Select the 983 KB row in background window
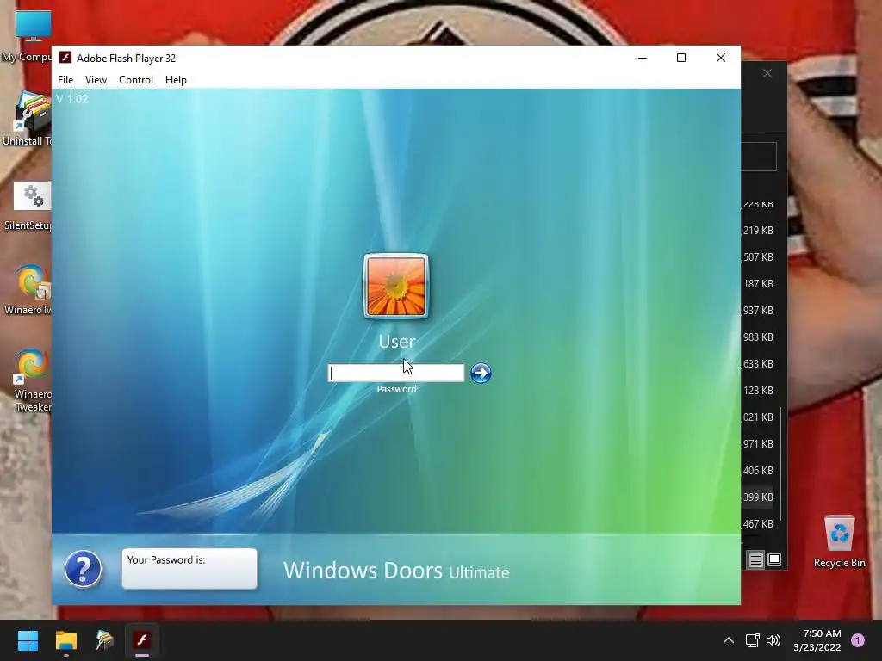This screenshot has height=661, width=882. click(x=758, y=337)
